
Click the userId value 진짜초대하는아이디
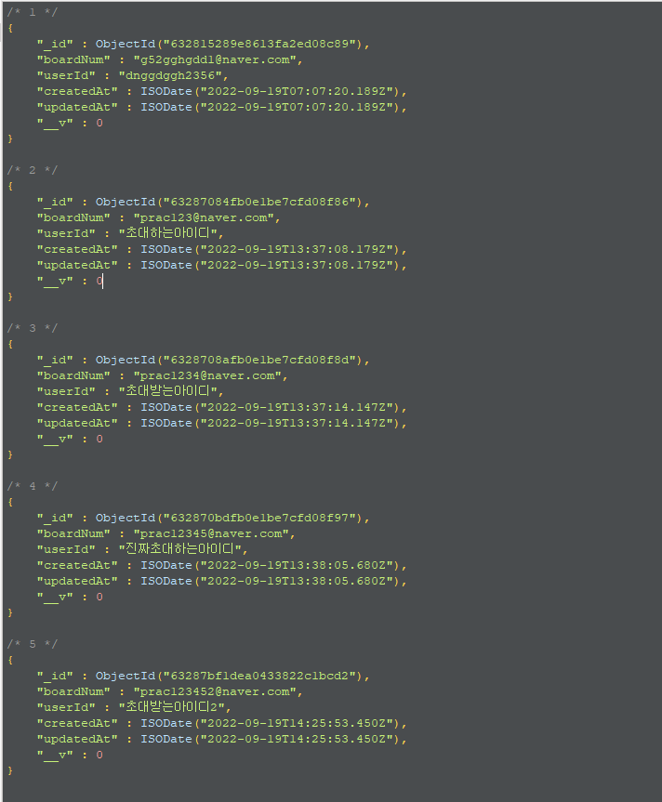(180, 549)
